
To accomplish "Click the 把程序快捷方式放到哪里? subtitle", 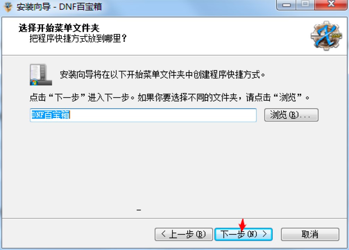I will click(78, 38).
